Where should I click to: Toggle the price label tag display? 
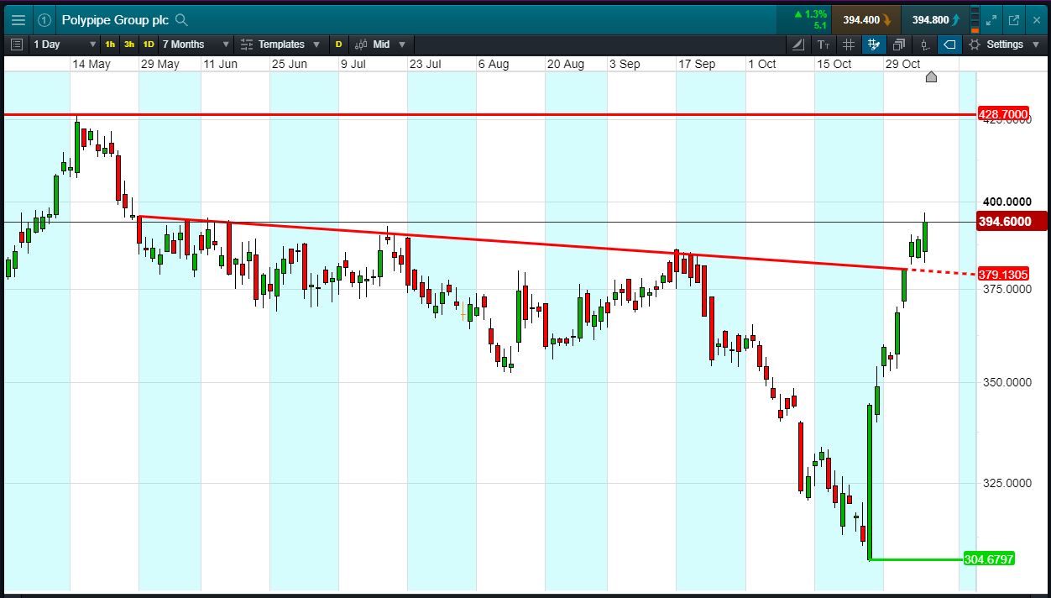(x=950, y=45)
